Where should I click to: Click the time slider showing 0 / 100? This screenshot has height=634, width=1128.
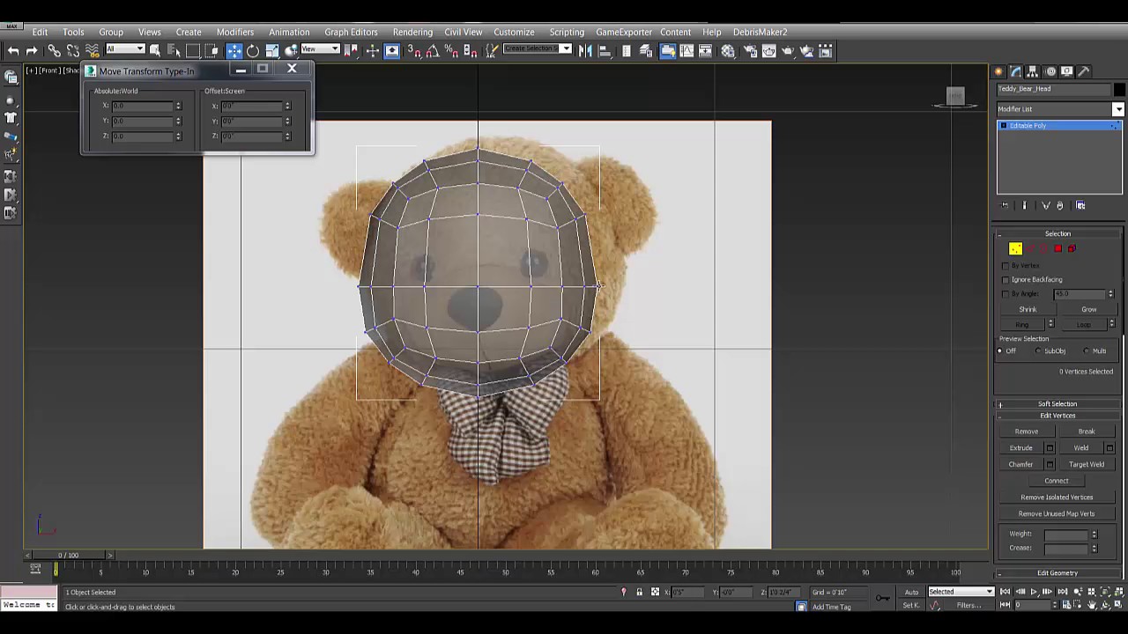[68, 555]
